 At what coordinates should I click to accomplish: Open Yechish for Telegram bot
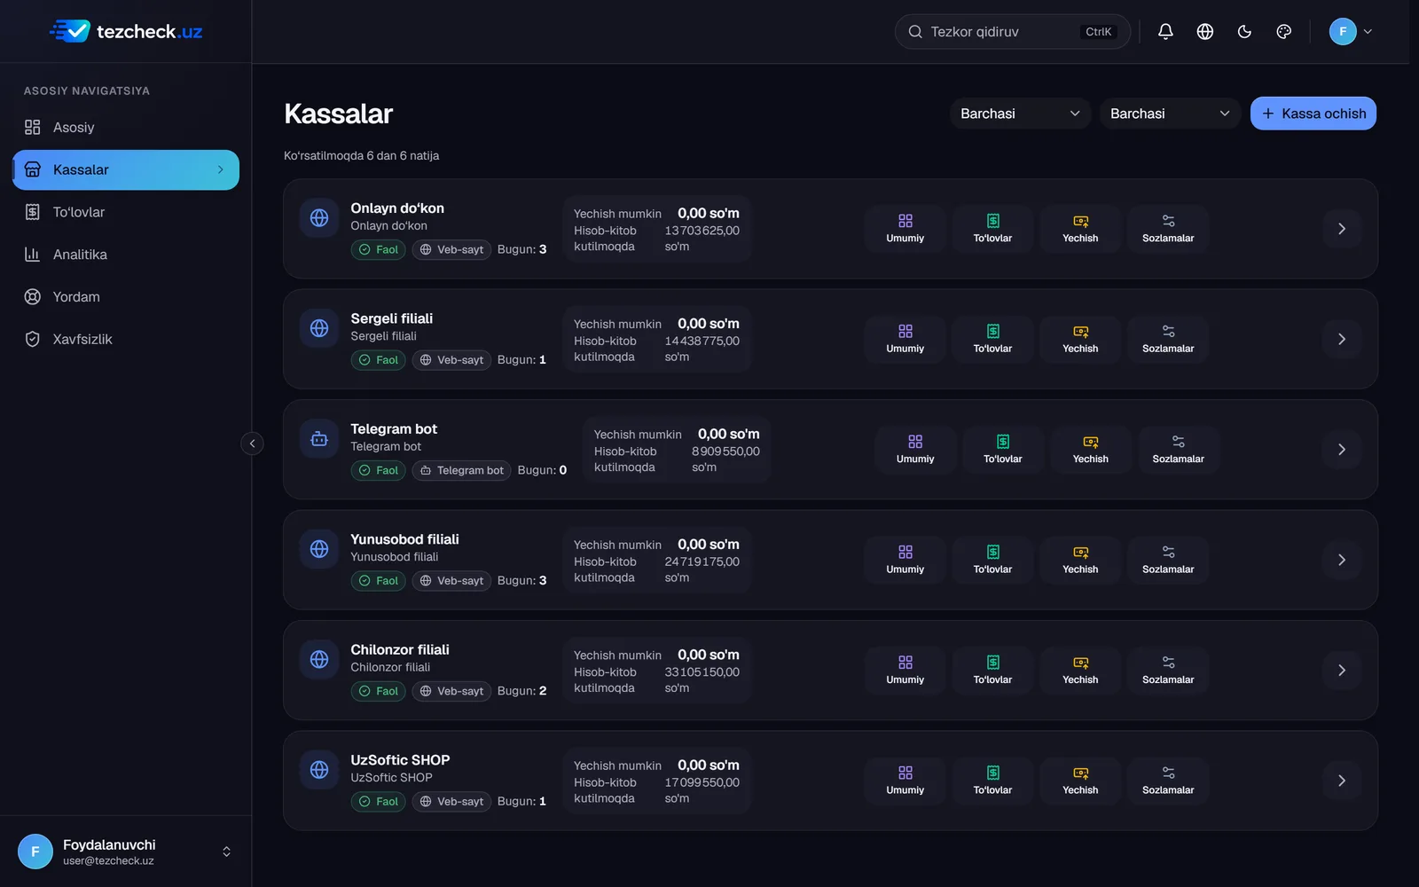(1091, 450)
